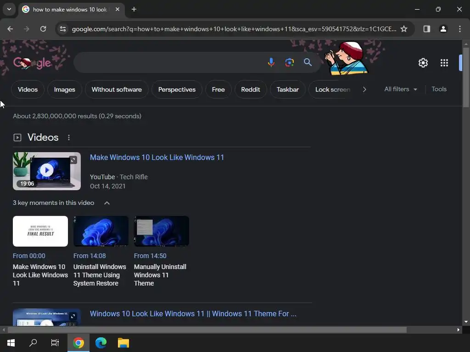Click the browser forward arrow
This screenshot has height=352, width=470.
[x=26, y=29]
